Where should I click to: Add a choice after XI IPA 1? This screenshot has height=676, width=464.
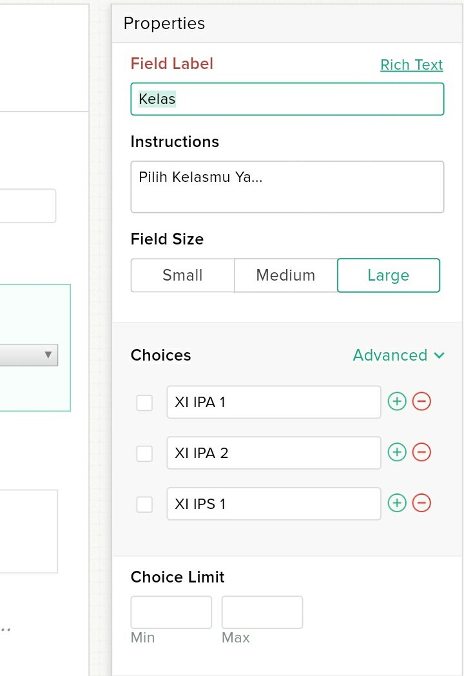[397, 401]
